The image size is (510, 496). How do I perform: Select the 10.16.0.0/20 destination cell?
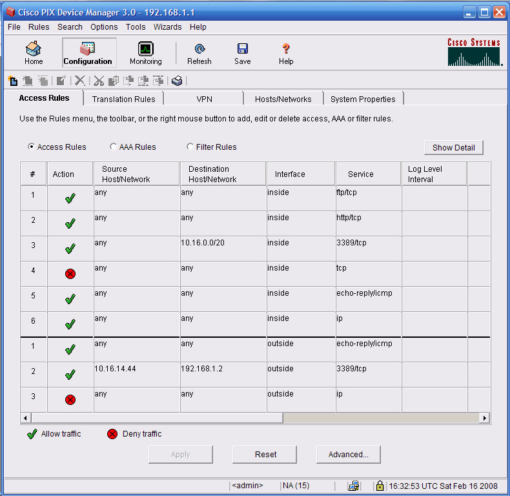click(223, 249)
